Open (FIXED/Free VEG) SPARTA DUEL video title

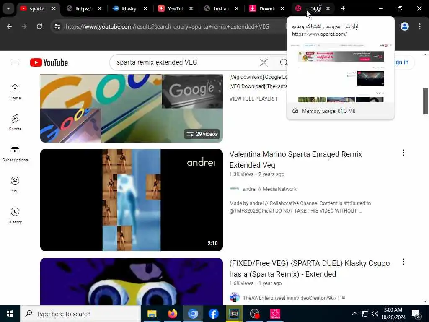pyautogui.click(x=310, y=269)
